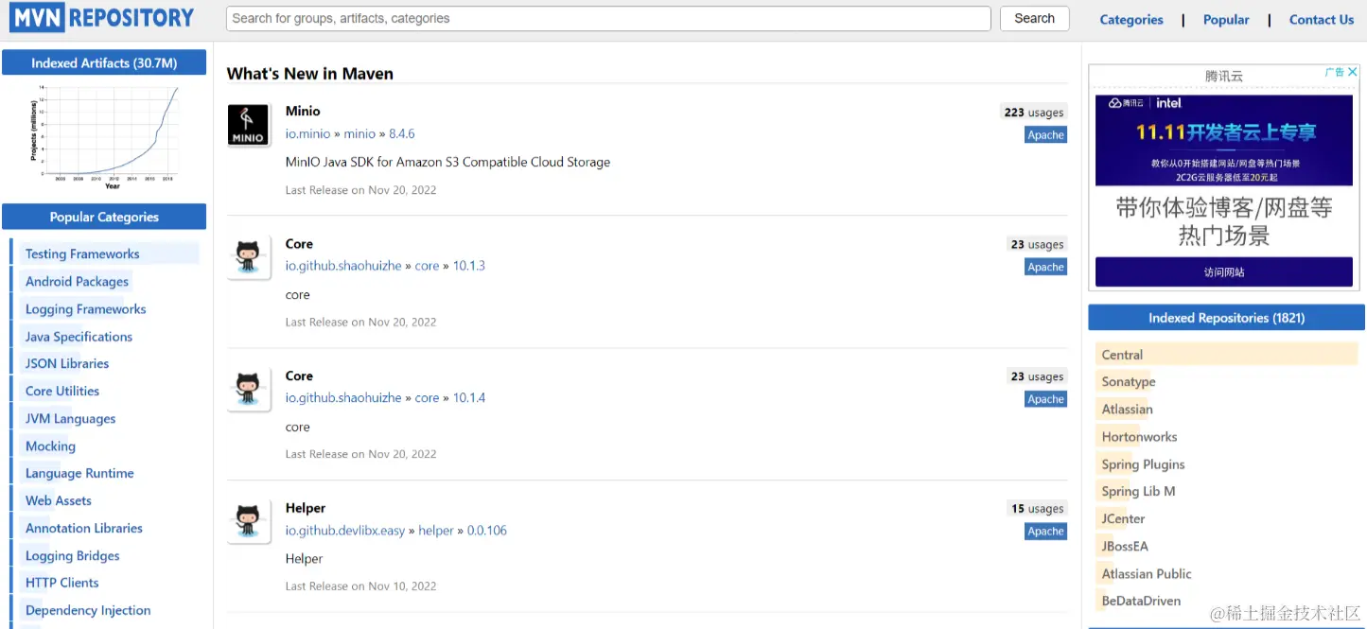
Task: Open the Atlassian Public repository
Action: tap(1147, 573)
